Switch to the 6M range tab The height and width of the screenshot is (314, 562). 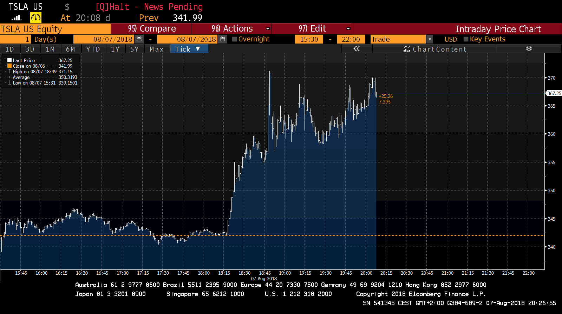tap(71, 49)
